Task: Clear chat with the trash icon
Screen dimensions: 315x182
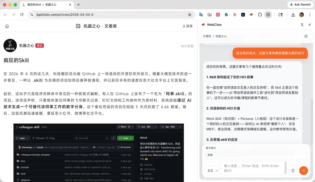Action: coord(293,171)
